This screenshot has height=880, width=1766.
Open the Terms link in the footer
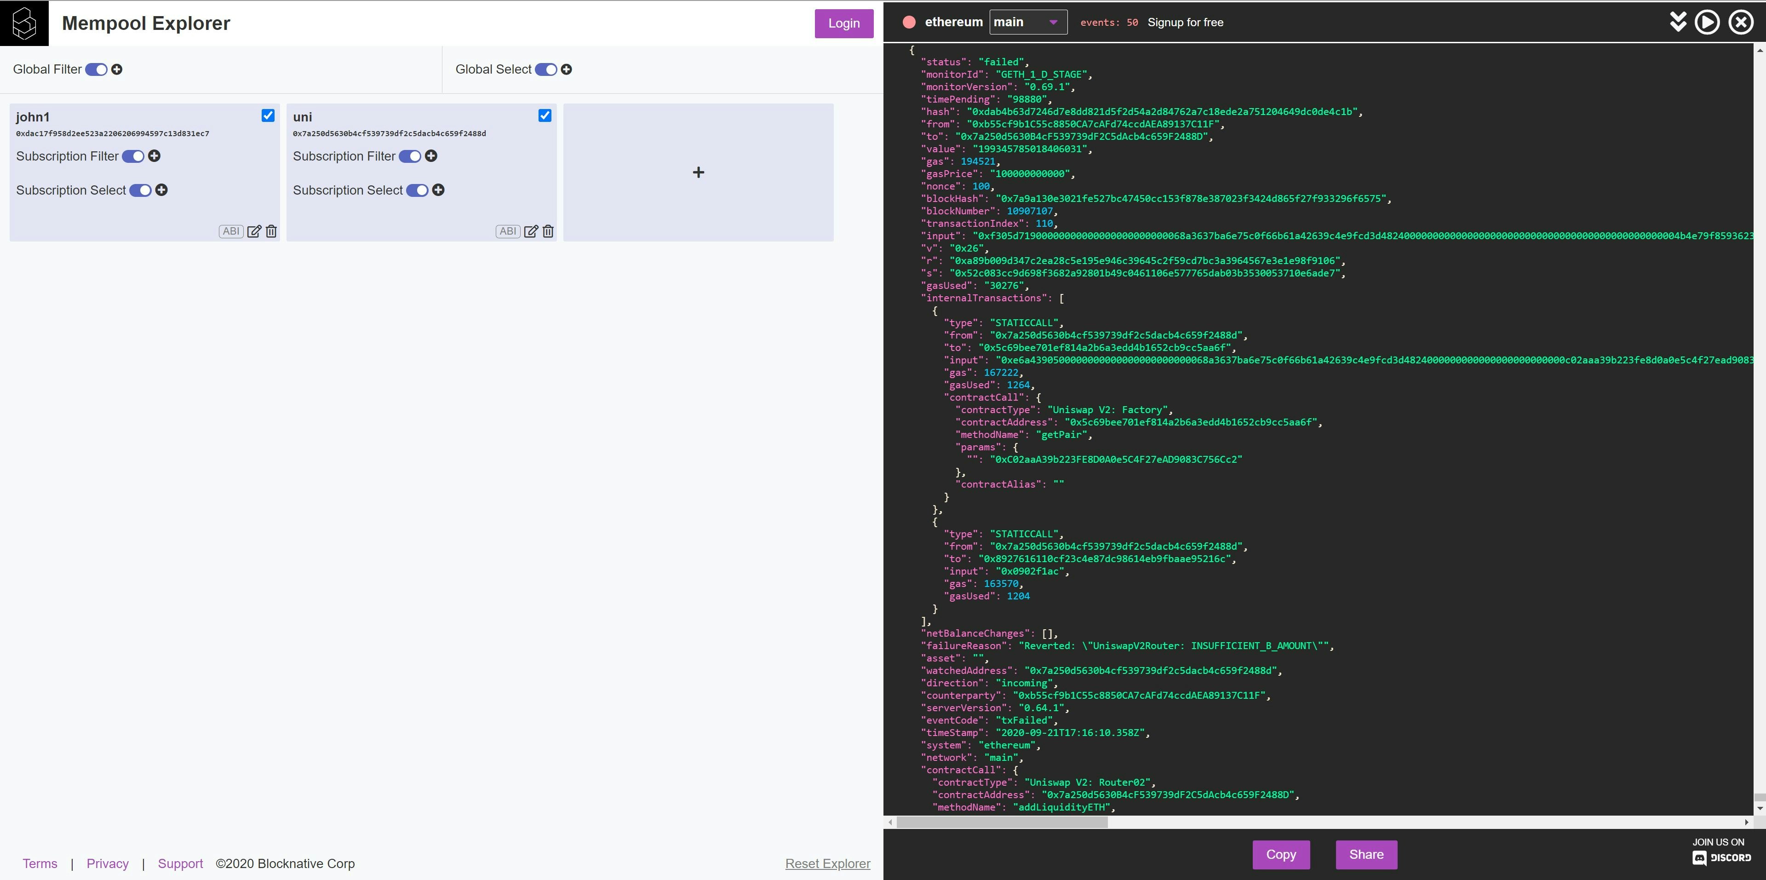pyautogui.click(x=40, y=863)
